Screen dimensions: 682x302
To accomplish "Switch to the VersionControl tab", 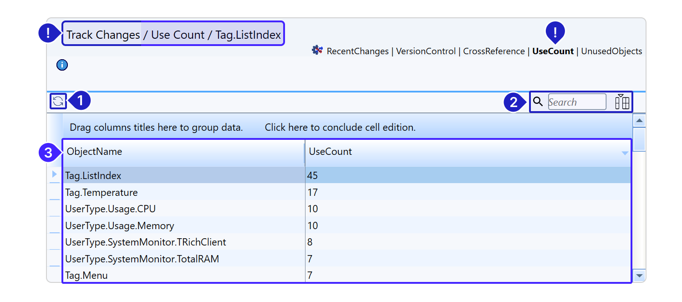I will click(426, 51).
